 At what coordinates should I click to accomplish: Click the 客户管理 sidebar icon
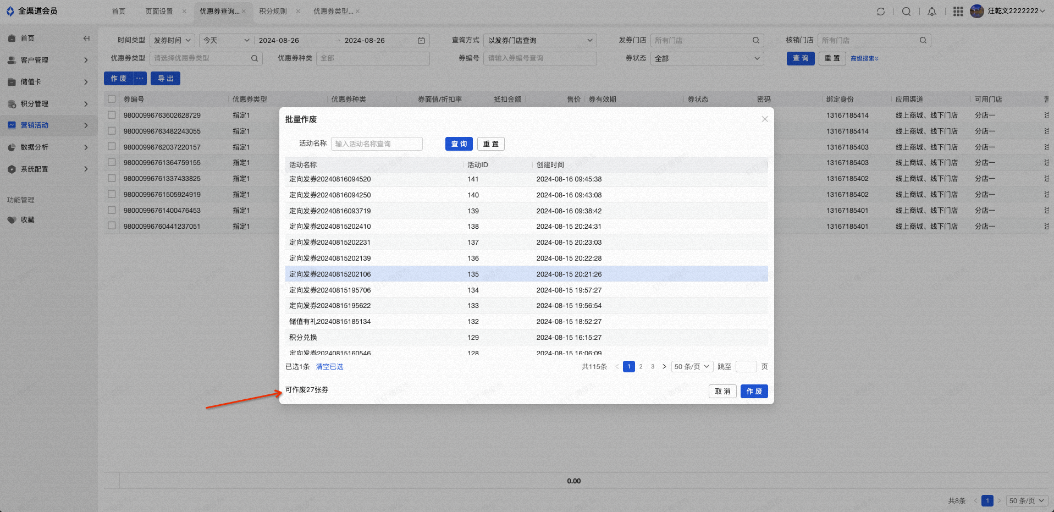12,60
